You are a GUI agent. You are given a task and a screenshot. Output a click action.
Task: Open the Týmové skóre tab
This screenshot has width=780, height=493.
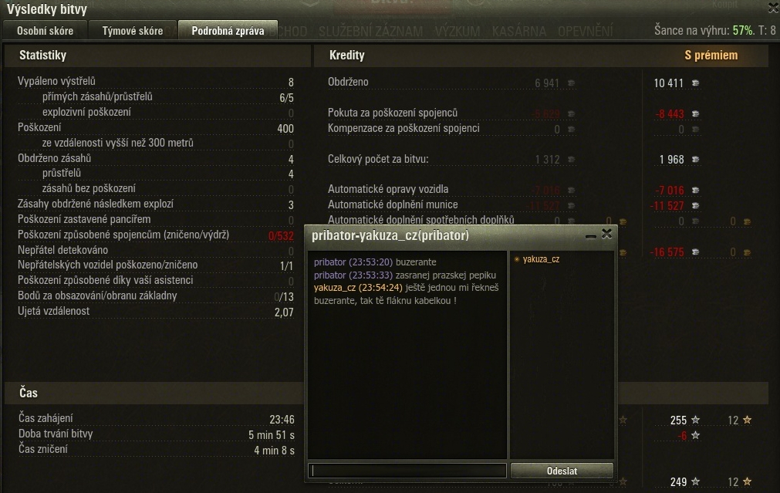click(x=133, y=30)
